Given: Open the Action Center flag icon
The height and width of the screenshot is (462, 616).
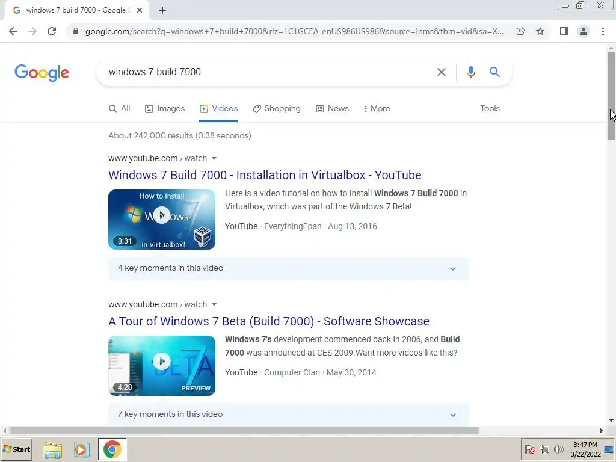Looking at the screenshot, I should [x=530, y=449].
